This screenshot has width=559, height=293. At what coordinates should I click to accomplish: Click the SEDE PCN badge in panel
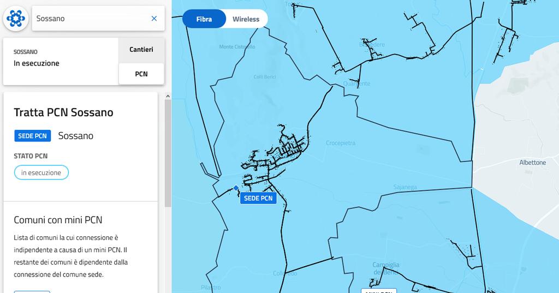[33, 136]
